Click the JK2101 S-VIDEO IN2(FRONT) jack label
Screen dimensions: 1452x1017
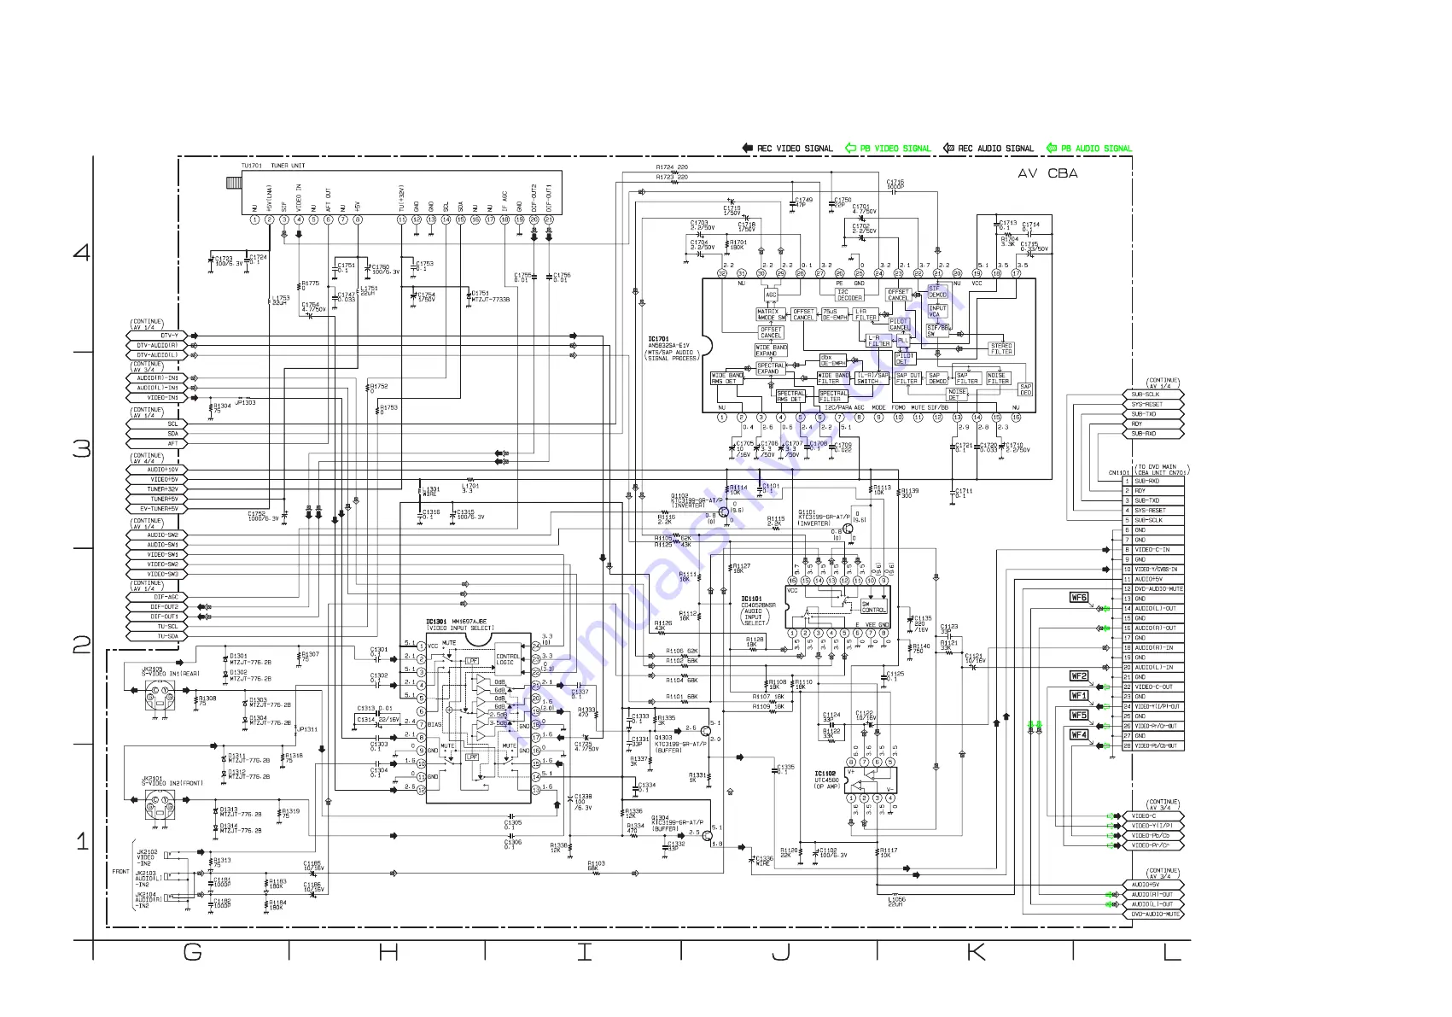coord(172,780)
